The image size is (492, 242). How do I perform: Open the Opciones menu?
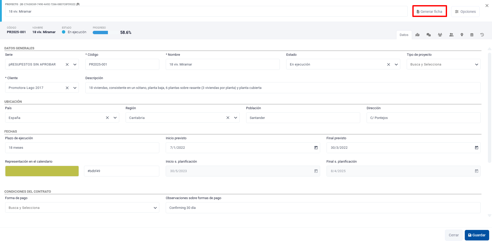coord(465,12)
